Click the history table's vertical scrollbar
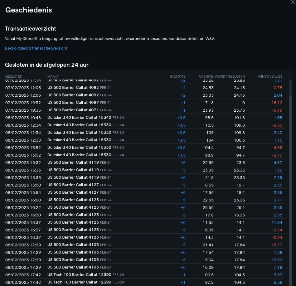Image resolution: width=296 pixels, height=286 pixels. click(290, 187)
